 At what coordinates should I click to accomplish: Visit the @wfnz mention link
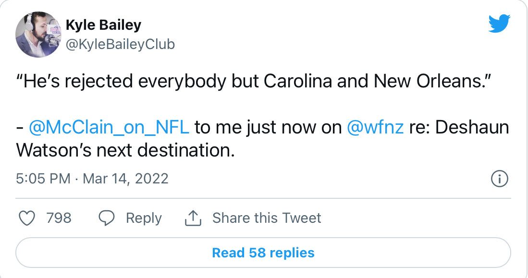(x=375, y=128)
